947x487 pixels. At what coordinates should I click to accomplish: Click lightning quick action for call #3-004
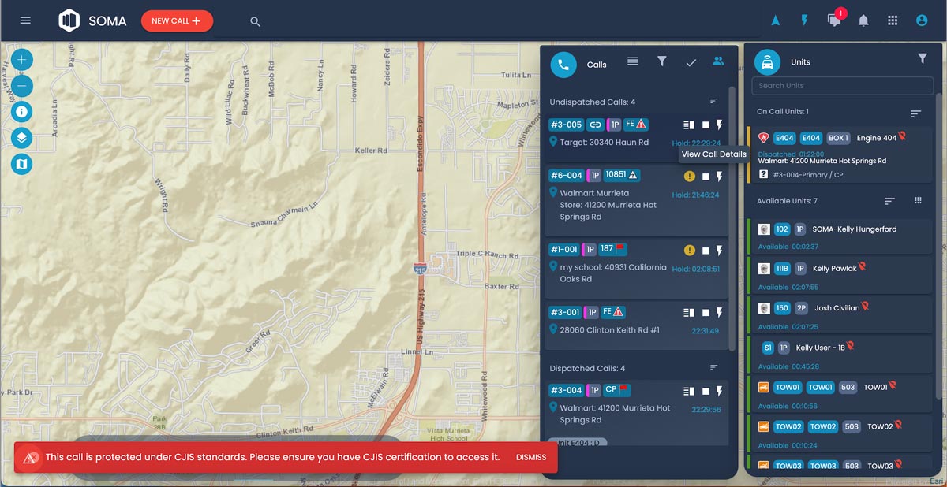(719, 391)
